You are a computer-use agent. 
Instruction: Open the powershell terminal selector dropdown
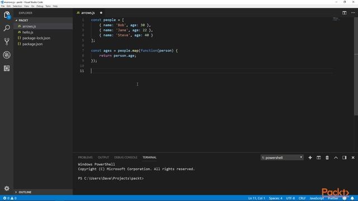(282, 157)
